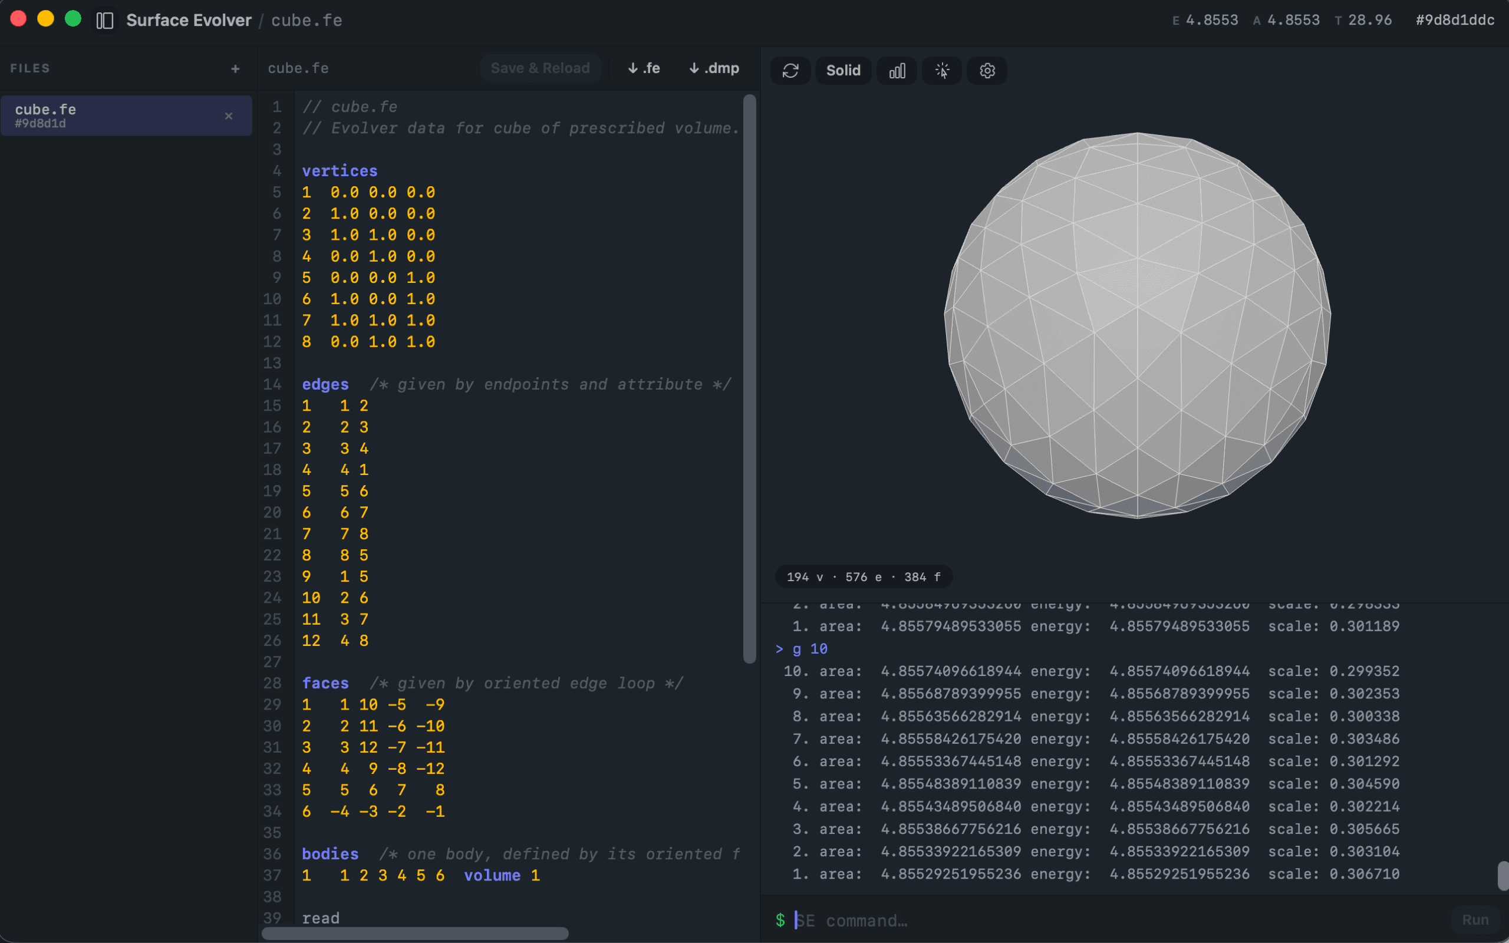This screenshot has width=1509, height=943.
Task: Click vertex line '8 0.0 1.0 1.0'
Action: pyautogui.click(x=368, y=342)
